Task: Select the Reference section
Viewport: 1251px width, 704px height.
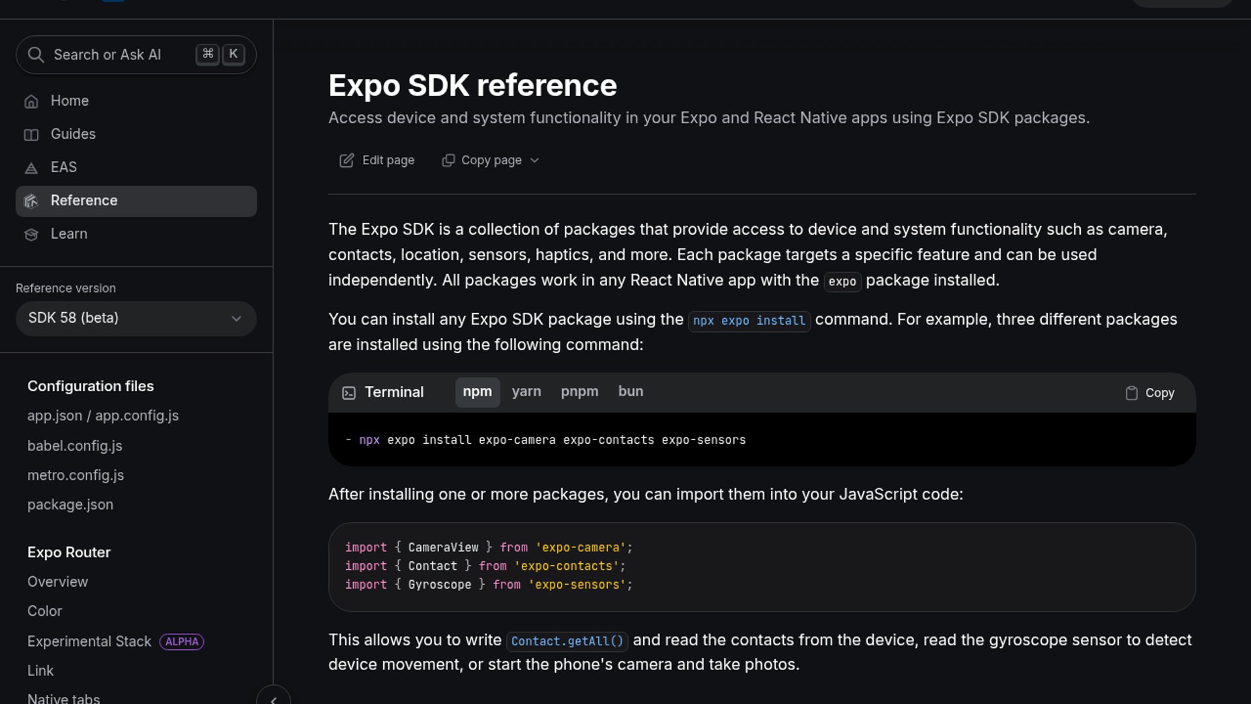Action: tap(136, 201)
